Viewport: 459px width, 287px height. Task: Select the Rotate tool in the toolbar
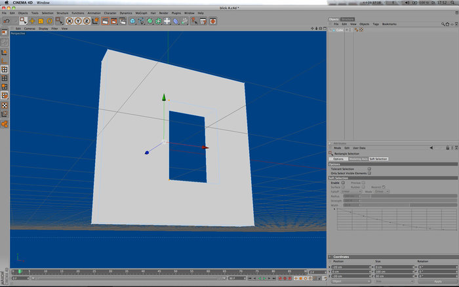(x=49, y=21)
